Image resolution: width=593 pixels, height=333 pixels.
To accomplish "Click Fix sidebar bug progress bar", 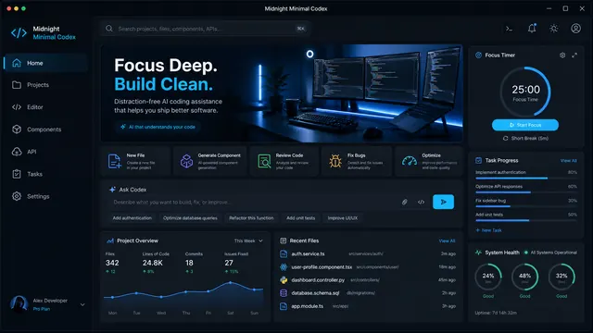I will click(x=526, y=206).
